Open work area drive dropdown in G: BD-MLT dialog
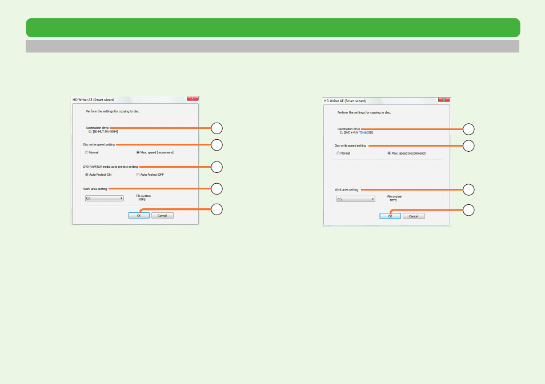This screenshot has height=384, width=545. (105, 198)
